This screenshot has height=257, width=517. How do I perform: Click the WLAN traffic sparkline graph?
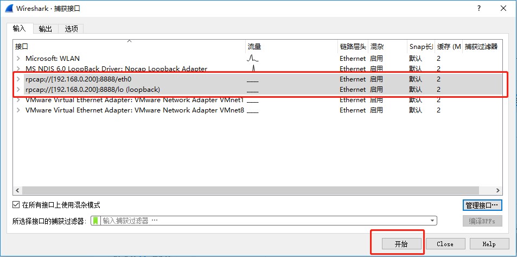point(253,58)
